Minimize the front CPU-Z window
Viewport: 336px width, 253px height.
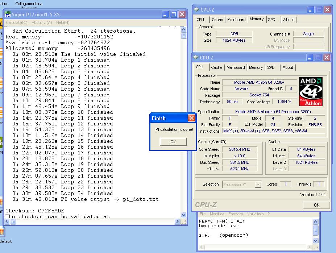[310, 58]
